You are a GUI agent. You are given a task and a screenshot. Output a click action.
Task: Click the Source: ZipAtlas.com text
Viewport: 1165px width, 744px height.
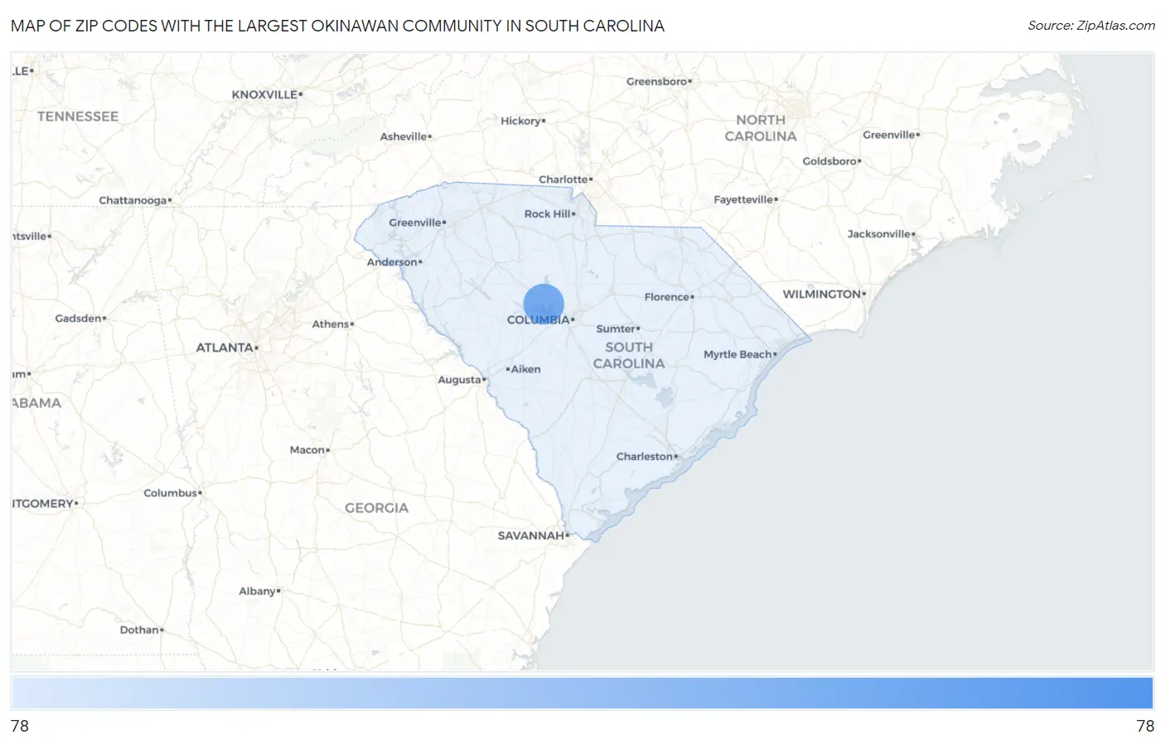pyautogui.click(x=1091, y=26)
